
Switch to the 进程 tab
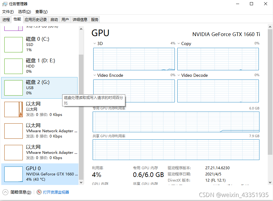click(x=6, y=19)
